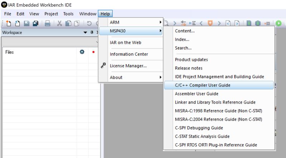Click the Compile icon

tap(249, 23)
